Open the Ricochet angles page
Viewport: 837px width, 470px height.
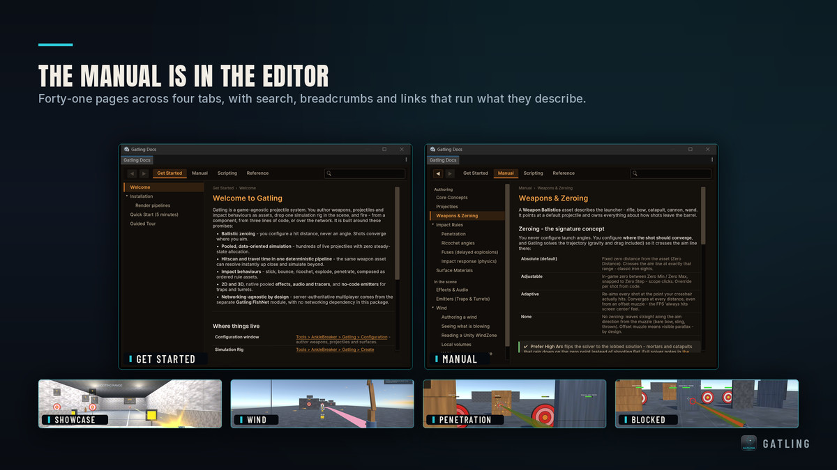pos(458,243)
